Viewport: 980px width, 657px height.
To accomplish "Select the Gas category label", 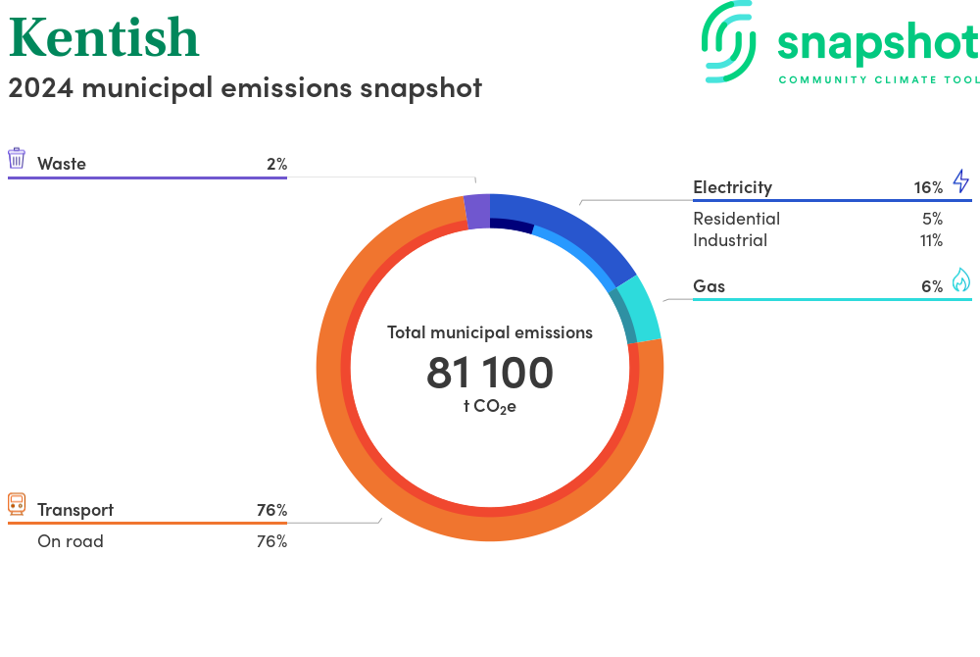I will (709, 286).
